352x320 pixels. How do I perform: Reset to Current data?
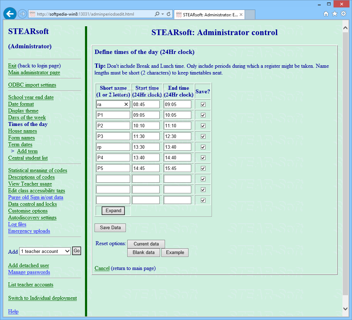click(x=146, y=244)
